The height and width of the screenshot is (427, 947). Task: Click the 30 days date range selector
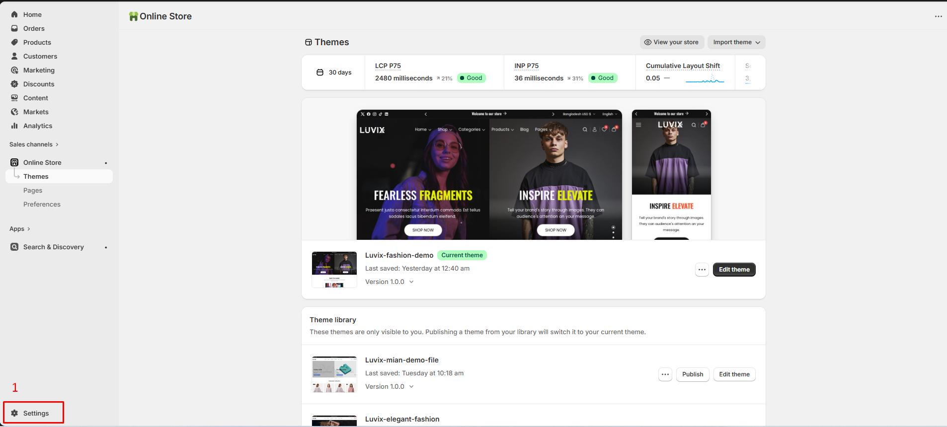tap(334, 72)
